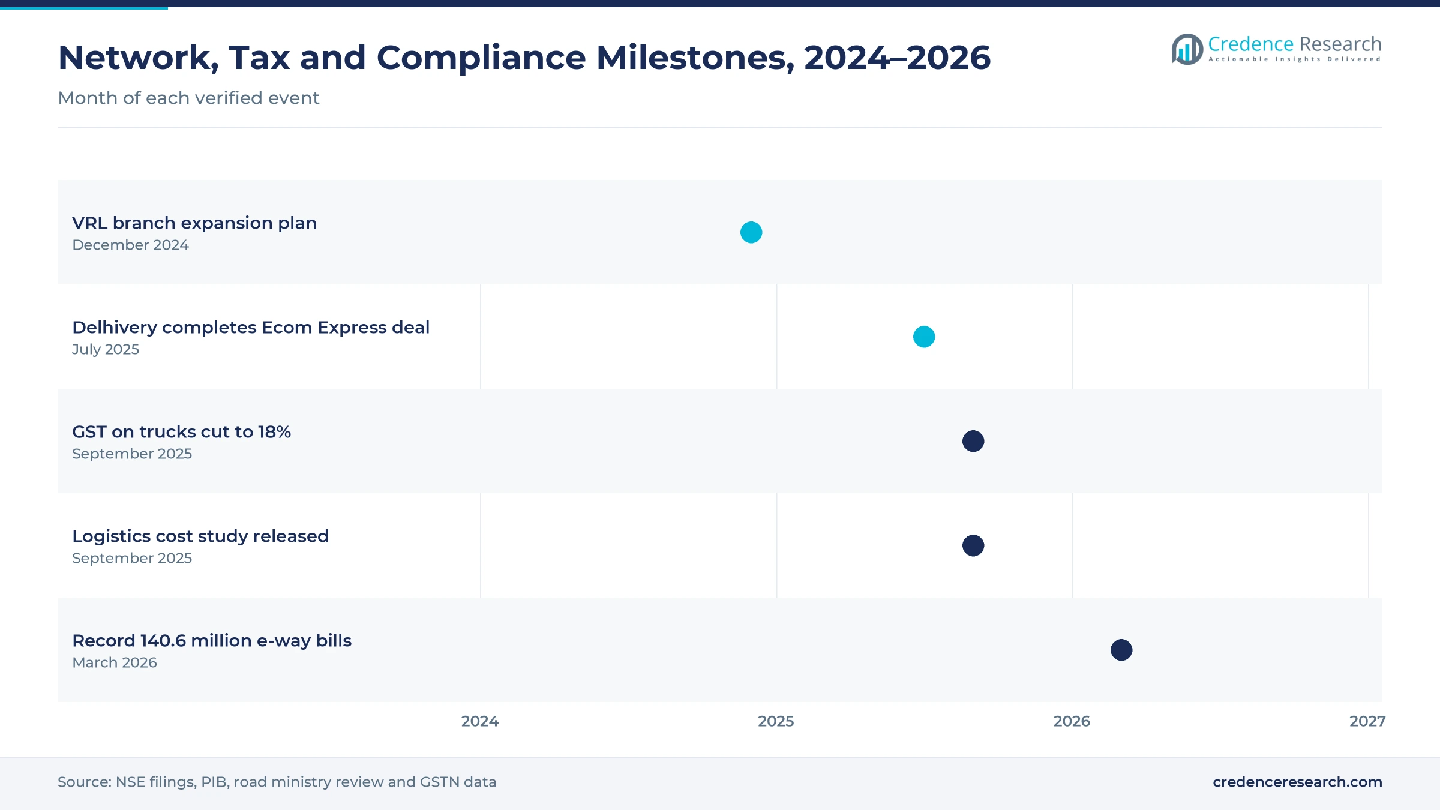Click the Record 140.6 million e-way bills label

[x=212, y=641]
